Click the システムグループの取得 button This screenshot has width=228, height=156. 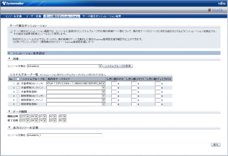(119, 66)
